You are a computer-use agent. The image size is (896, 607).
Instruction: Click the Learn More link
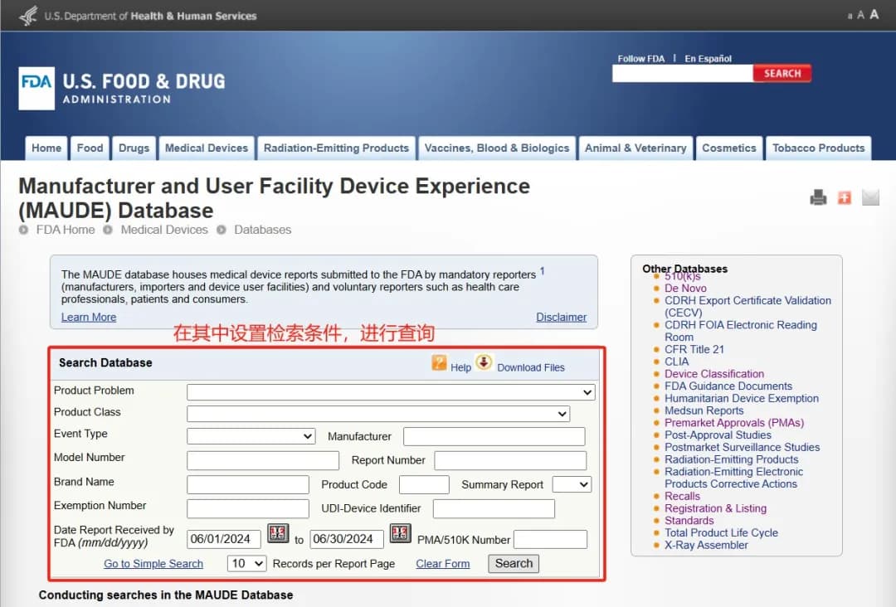[89, 317]
